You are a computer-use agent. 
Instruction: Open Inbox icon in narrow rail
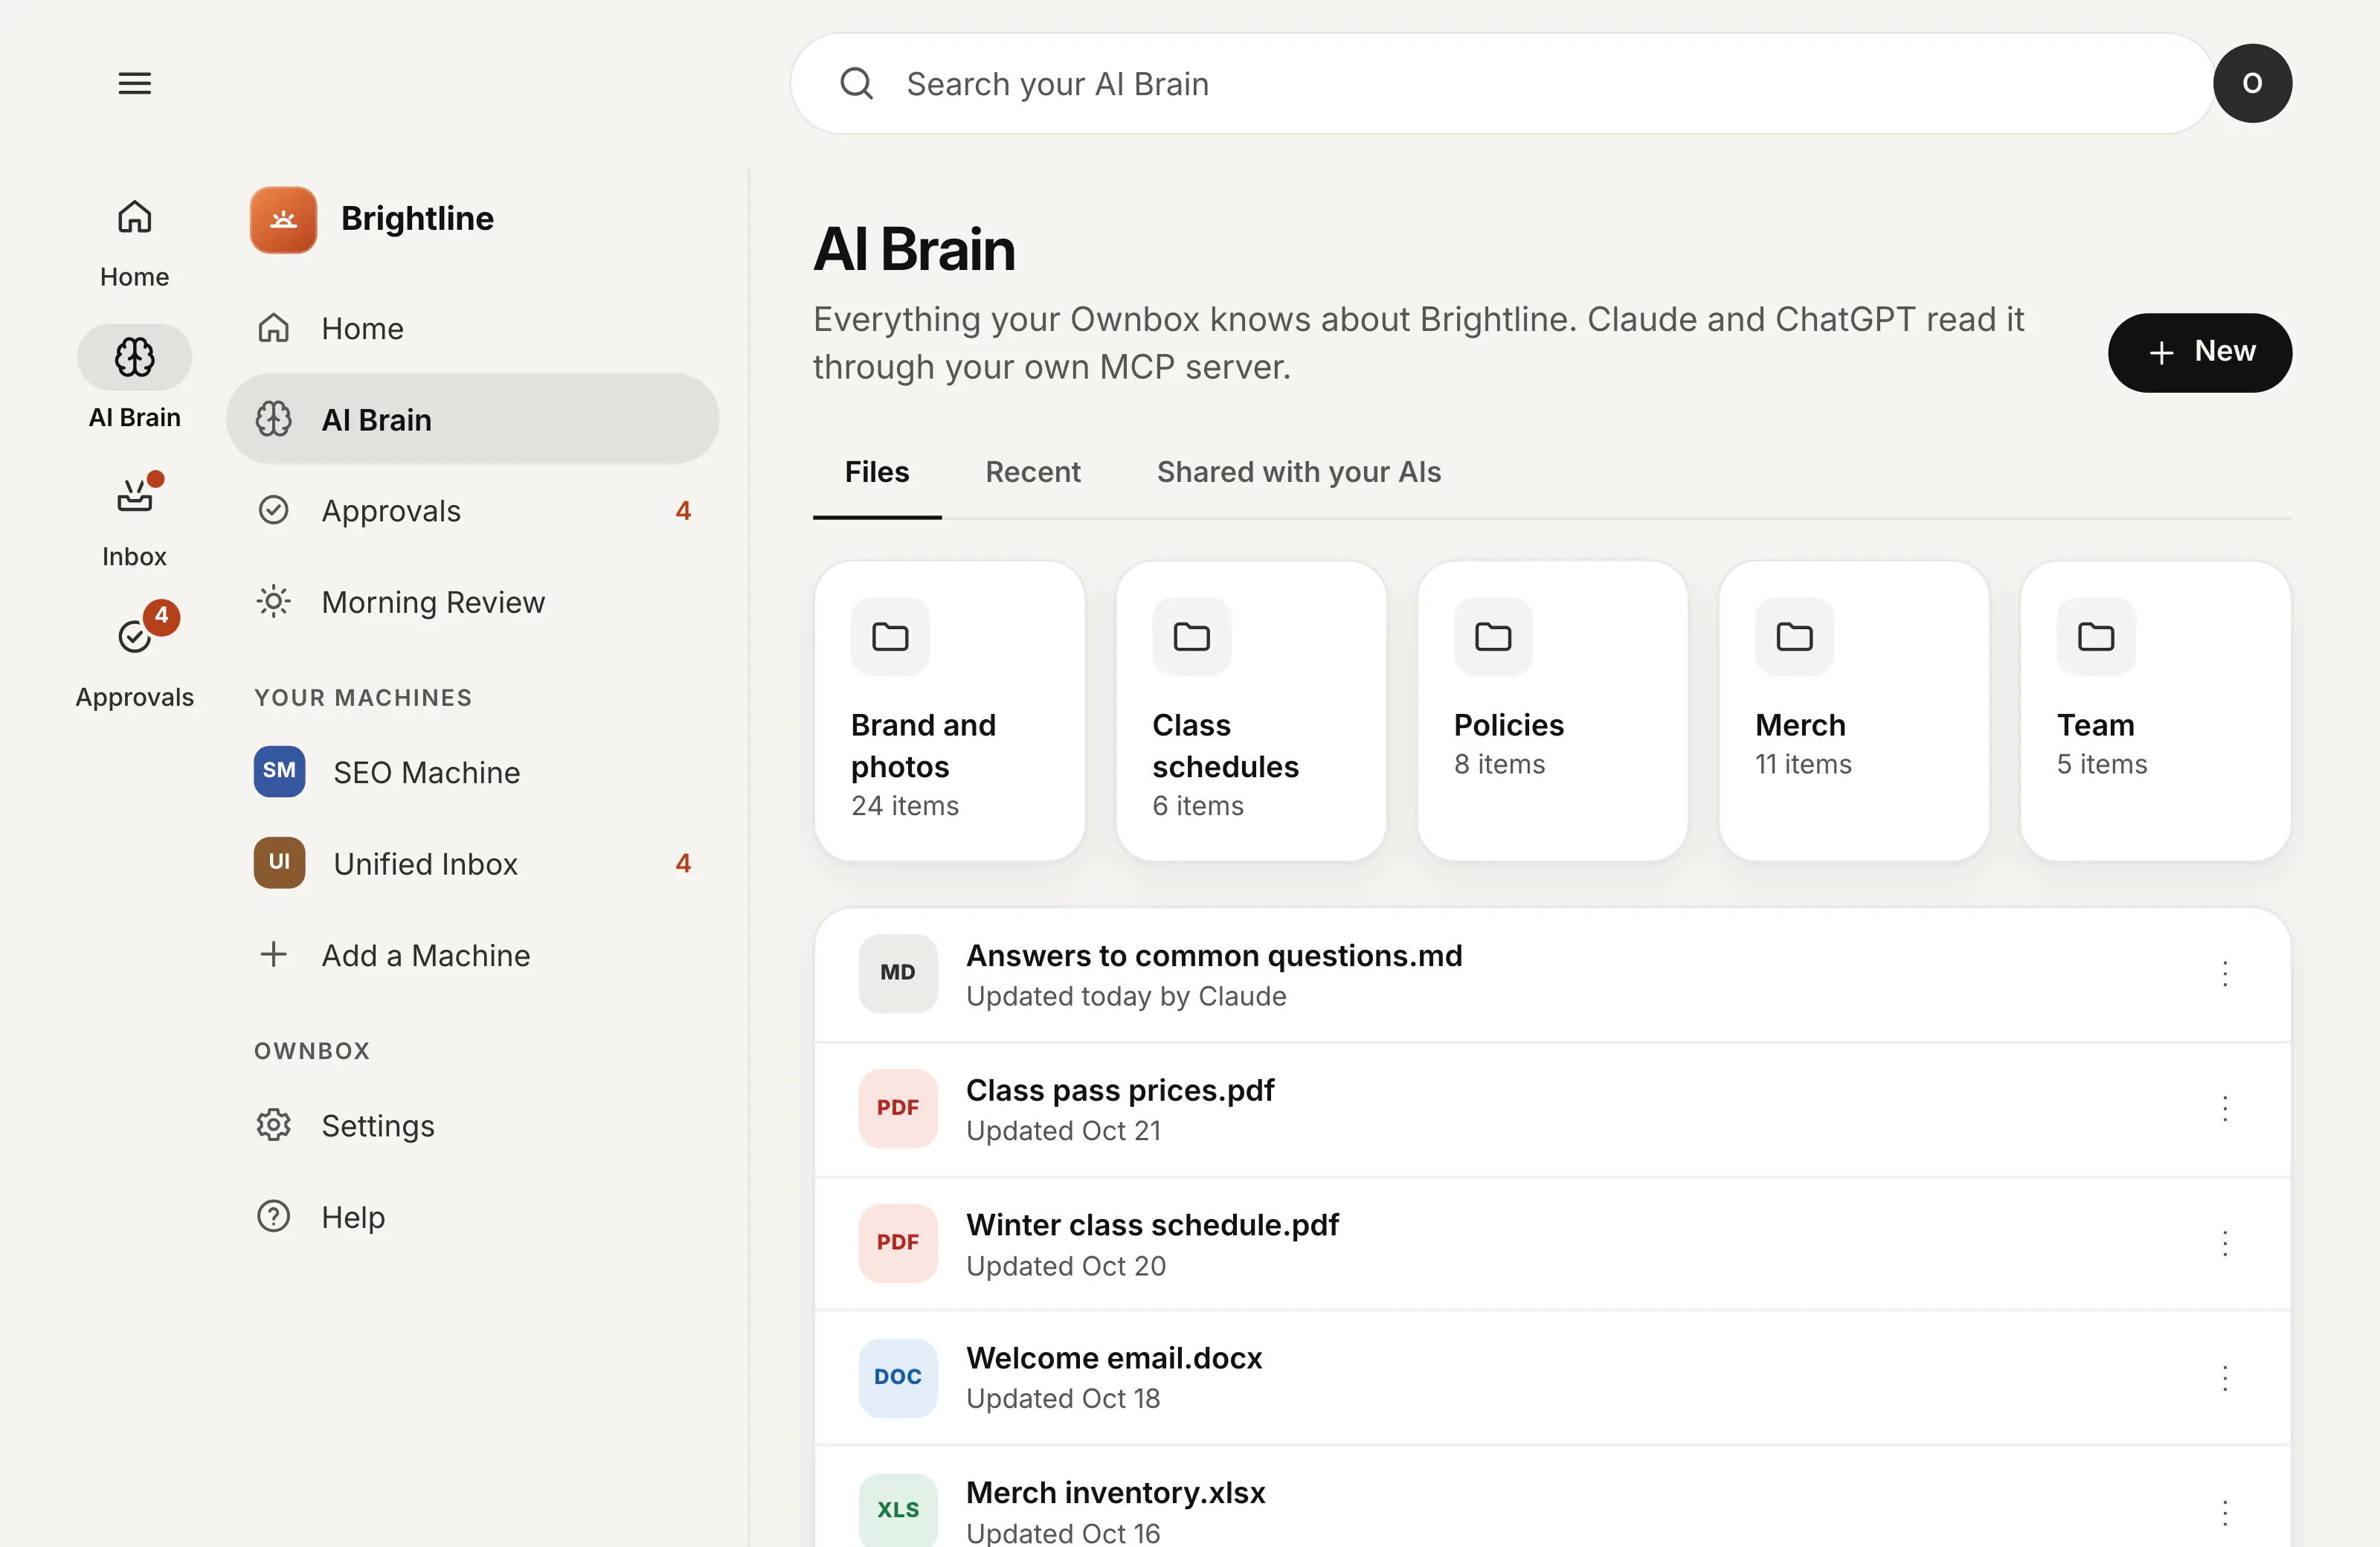tap(134, 496)
